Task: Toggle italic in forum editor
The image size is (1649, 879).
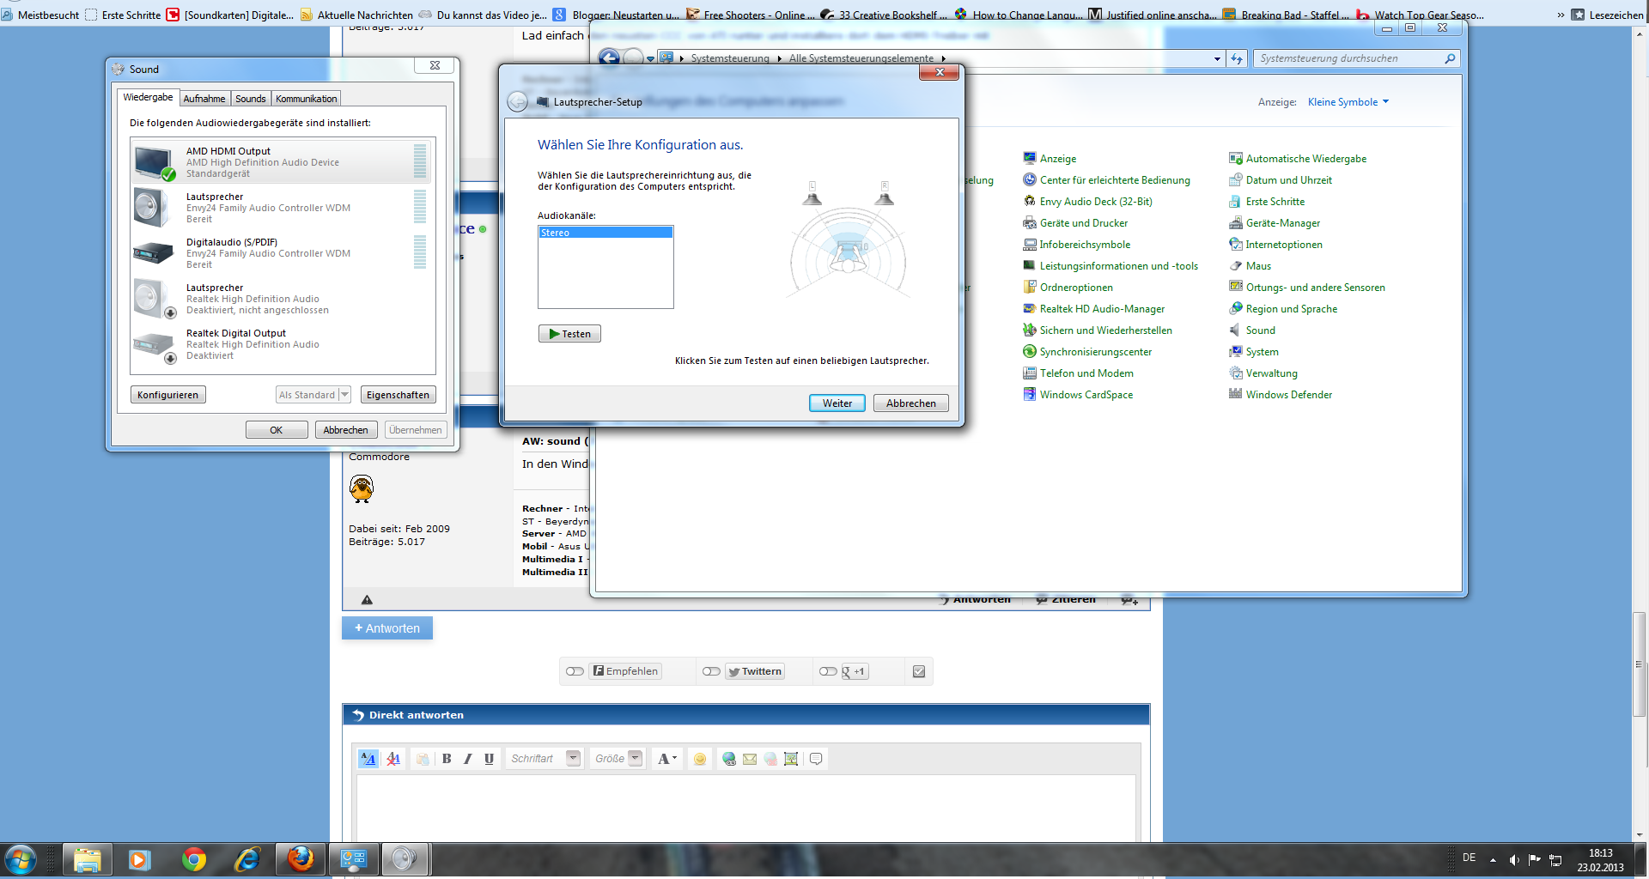Action: point(468,759)
